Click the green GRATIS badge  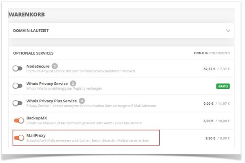pyautogui.click(x=223, y=86)
